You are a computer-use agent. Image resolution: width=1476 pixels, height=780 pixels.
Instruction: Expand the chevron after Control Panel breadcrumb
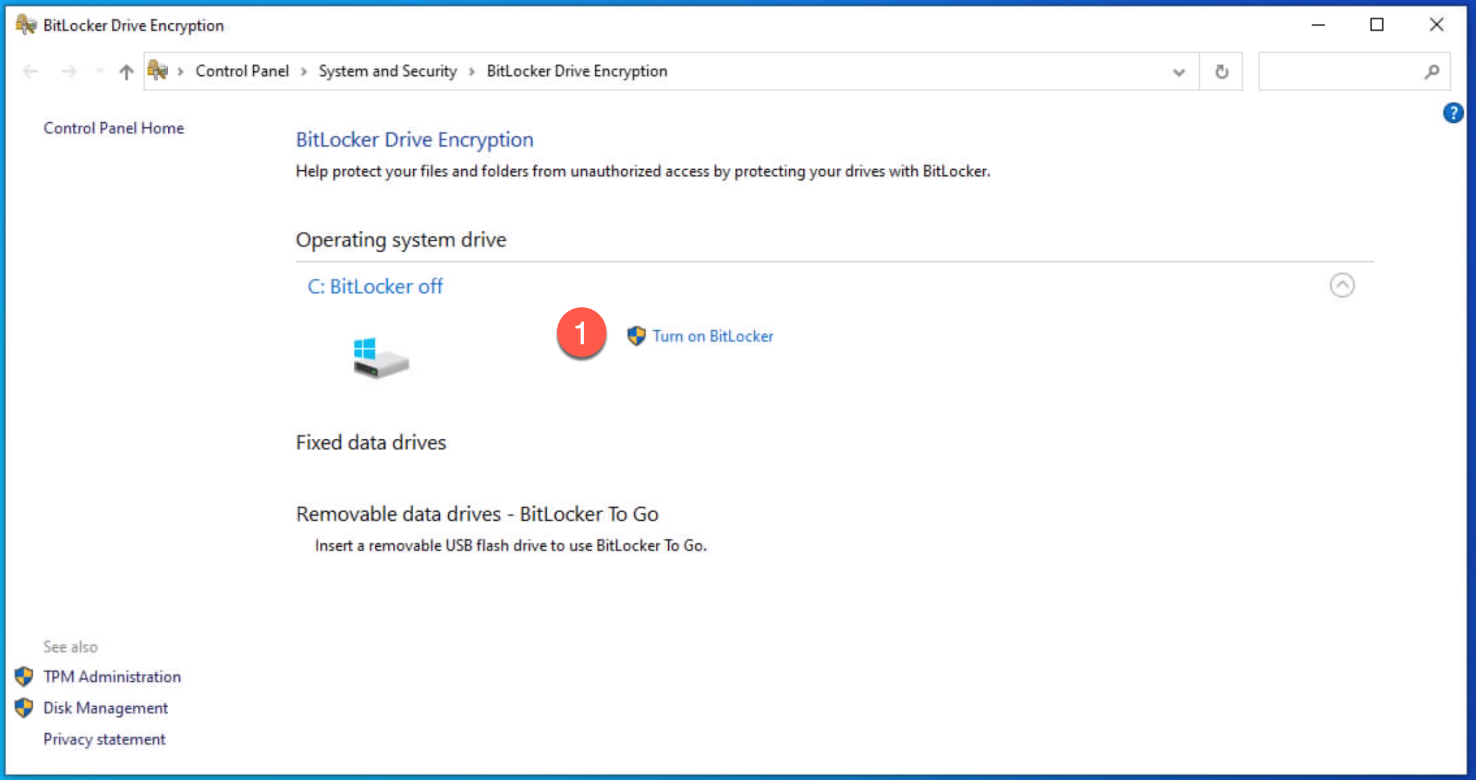pyautogui.click(x=304, y=72)
